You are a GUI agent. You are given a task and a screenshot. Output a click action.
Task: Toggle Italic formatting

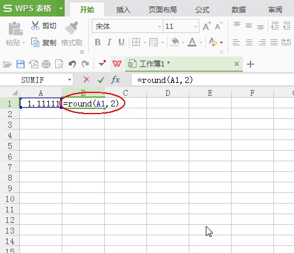pos(109,42)
